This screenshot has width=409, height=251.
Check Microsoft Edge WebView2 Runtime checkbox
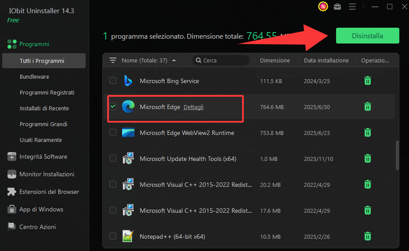(x=113, y=133)
